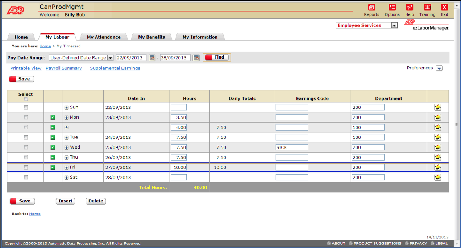Open the note icon for the Mon row
Image resolution: width=461 pixels, height=248 pixels.
[x=438, y=117]
